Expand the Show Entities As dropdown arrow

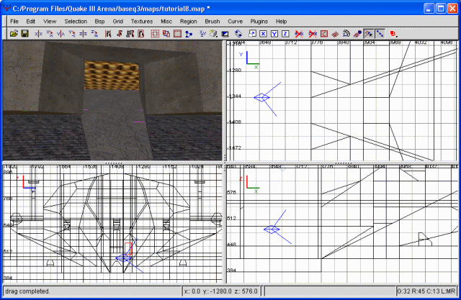pyautogui.click(x=397, y=36)
